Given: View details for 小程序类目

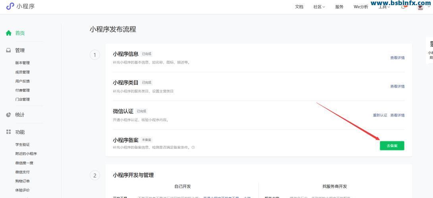Looking at the screenshot, I should [x=397, y=86].
